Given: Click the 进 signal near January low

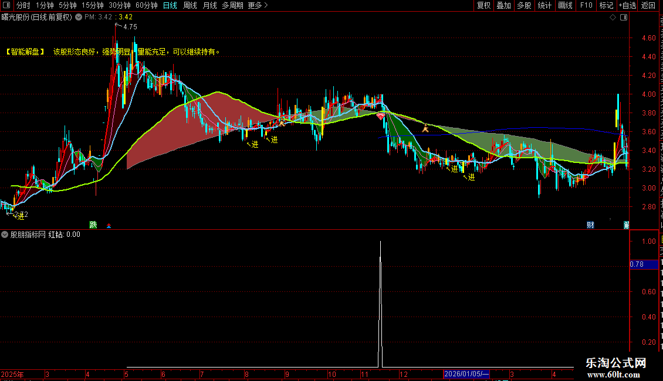Looking at the screenshot, I should (x=455, y=169).
